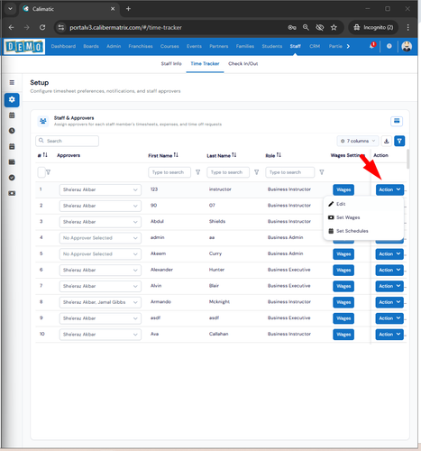Focus the table Search field

(x=67, y=141)
